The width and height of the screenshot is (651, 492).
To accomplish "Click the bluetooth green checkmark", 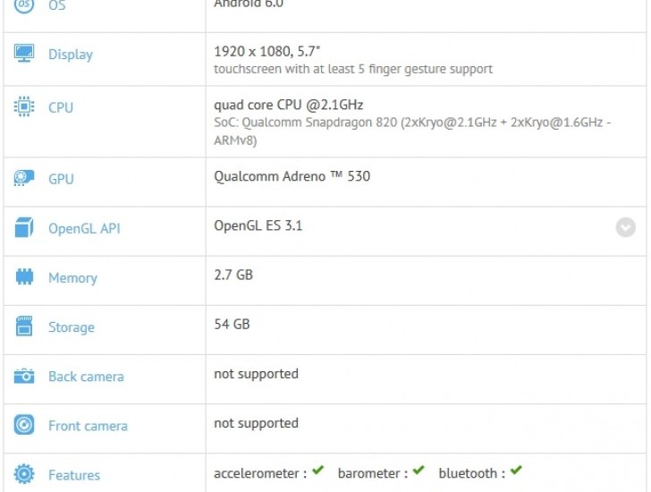I will pos(516,471).
